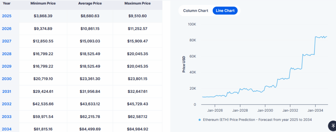Open the 2026 year link
This screenshot has height=132, width=336.
point(7,28)
